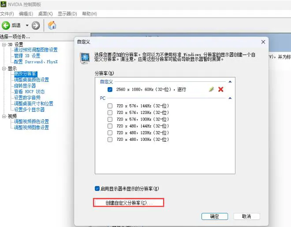Collapse the 3D 设置 tree node
291x227 pixels.
click(x=4, y=44)
